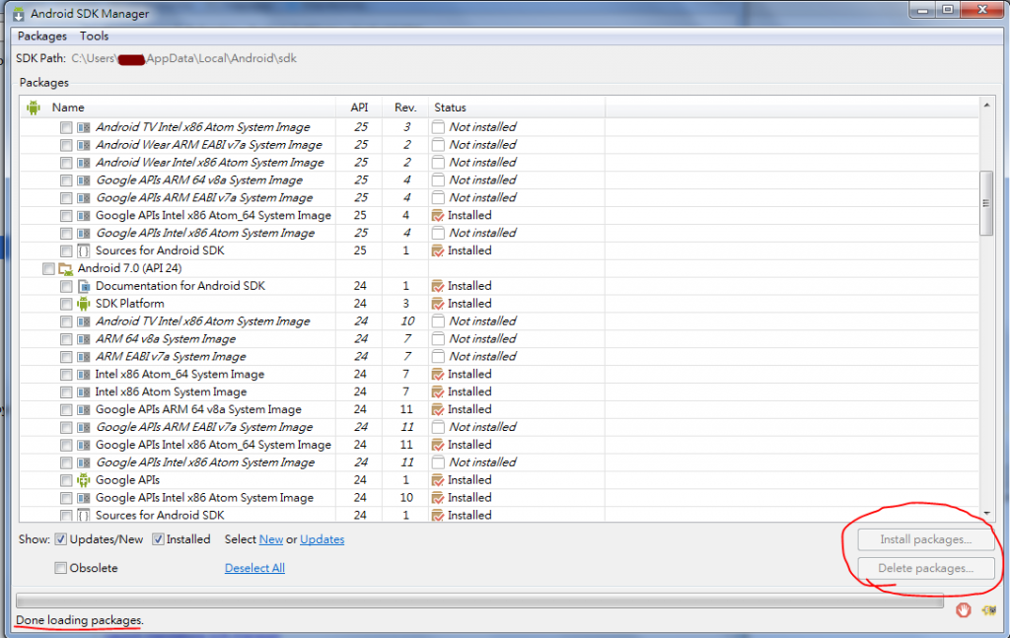The height and width of the screenshot is (638, 1010).
Task: Click the installed status icon for Google APIs rev 1
Action: click(x=438, y=479)
